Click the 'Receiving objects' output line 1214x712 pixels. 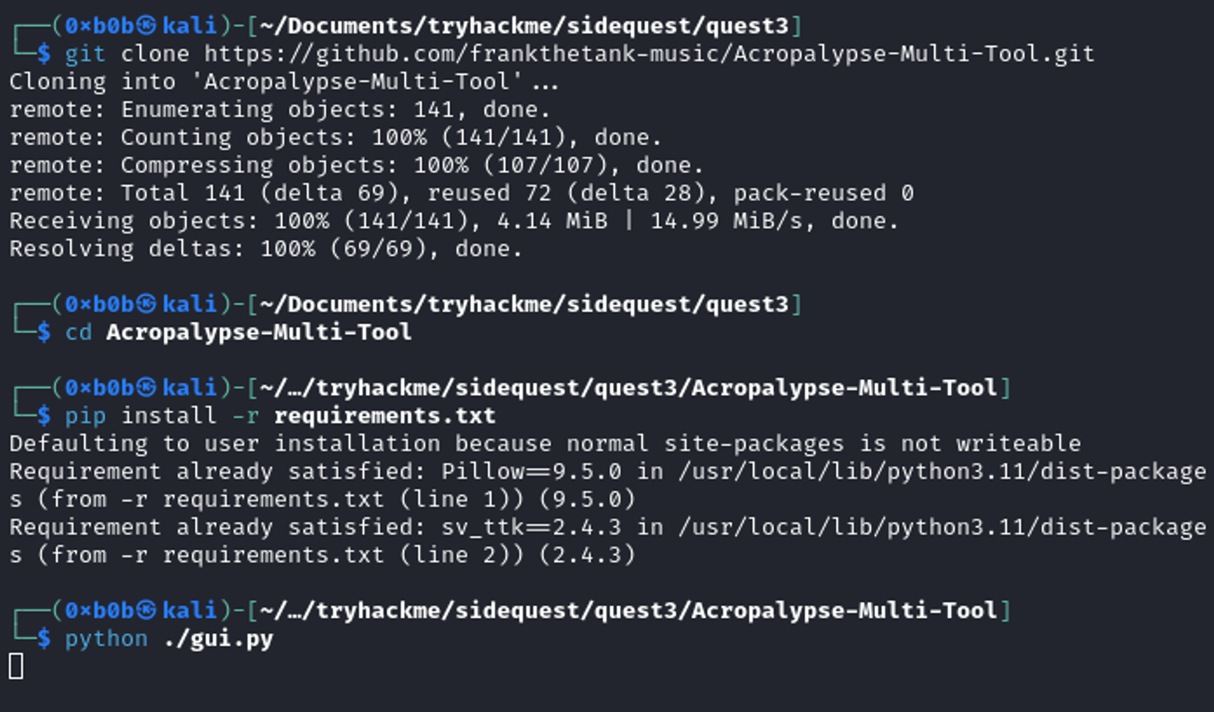point(453,221)
